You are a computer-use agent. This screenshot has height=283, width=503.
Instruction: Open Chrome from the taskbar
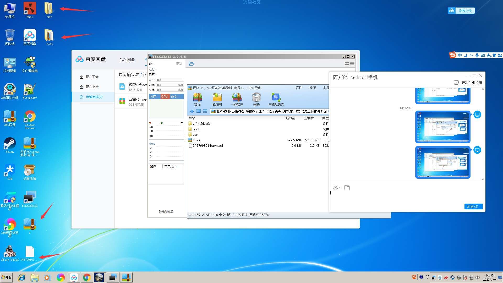click(87, 277)
